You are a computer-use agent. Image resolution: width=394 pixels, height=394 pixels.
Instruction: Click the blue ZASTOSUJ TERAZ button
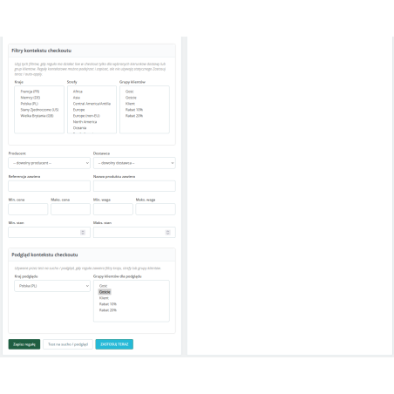pos(114,344)
